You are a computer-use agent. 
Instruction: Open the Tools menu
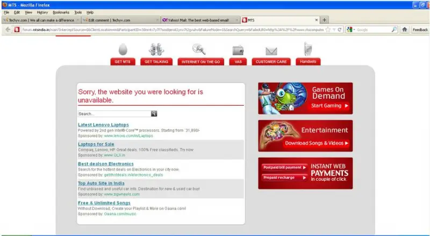(x=78, y=12)
